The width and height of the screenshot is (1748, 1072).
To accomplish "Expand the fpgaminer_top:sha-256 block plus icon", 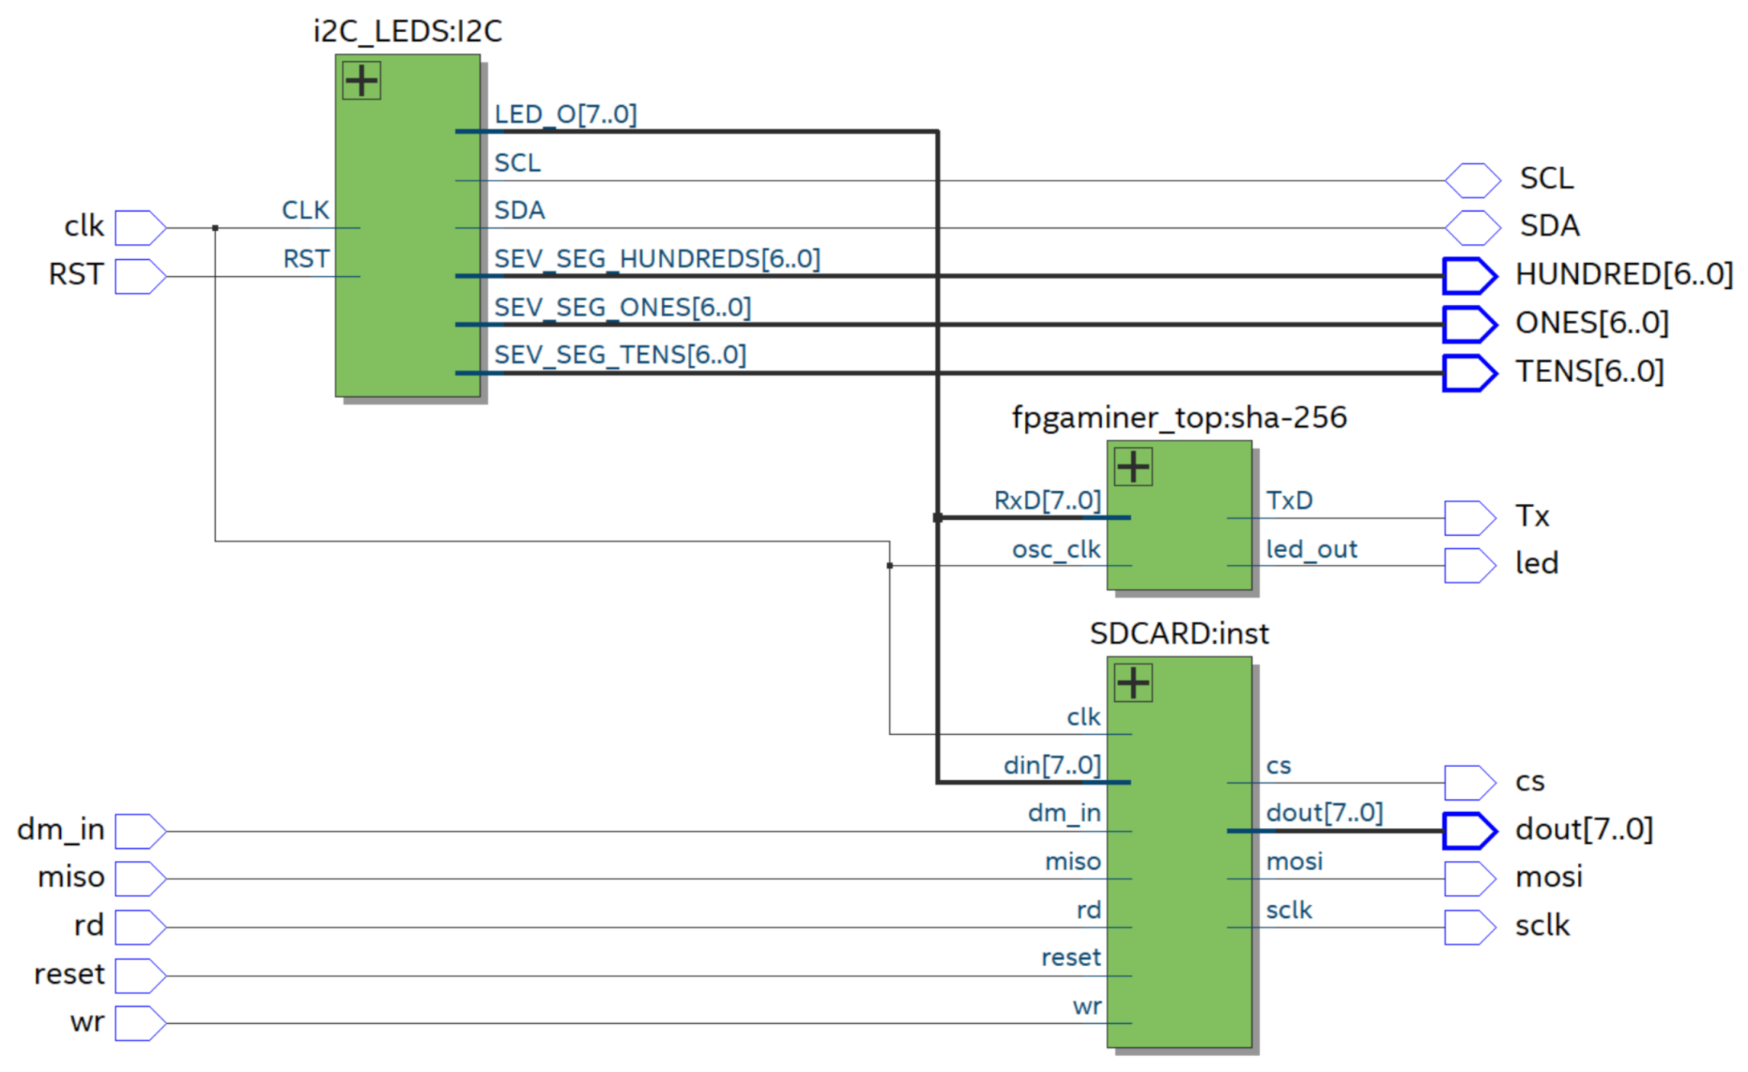I will pos(1133,466).
